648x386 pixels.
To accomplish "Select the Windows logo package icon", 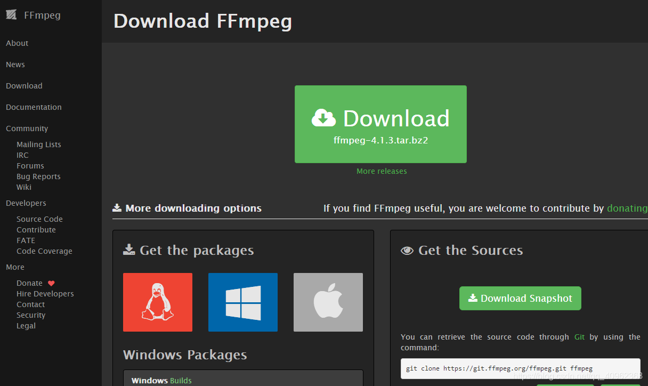I will click(x=243, y=302).
